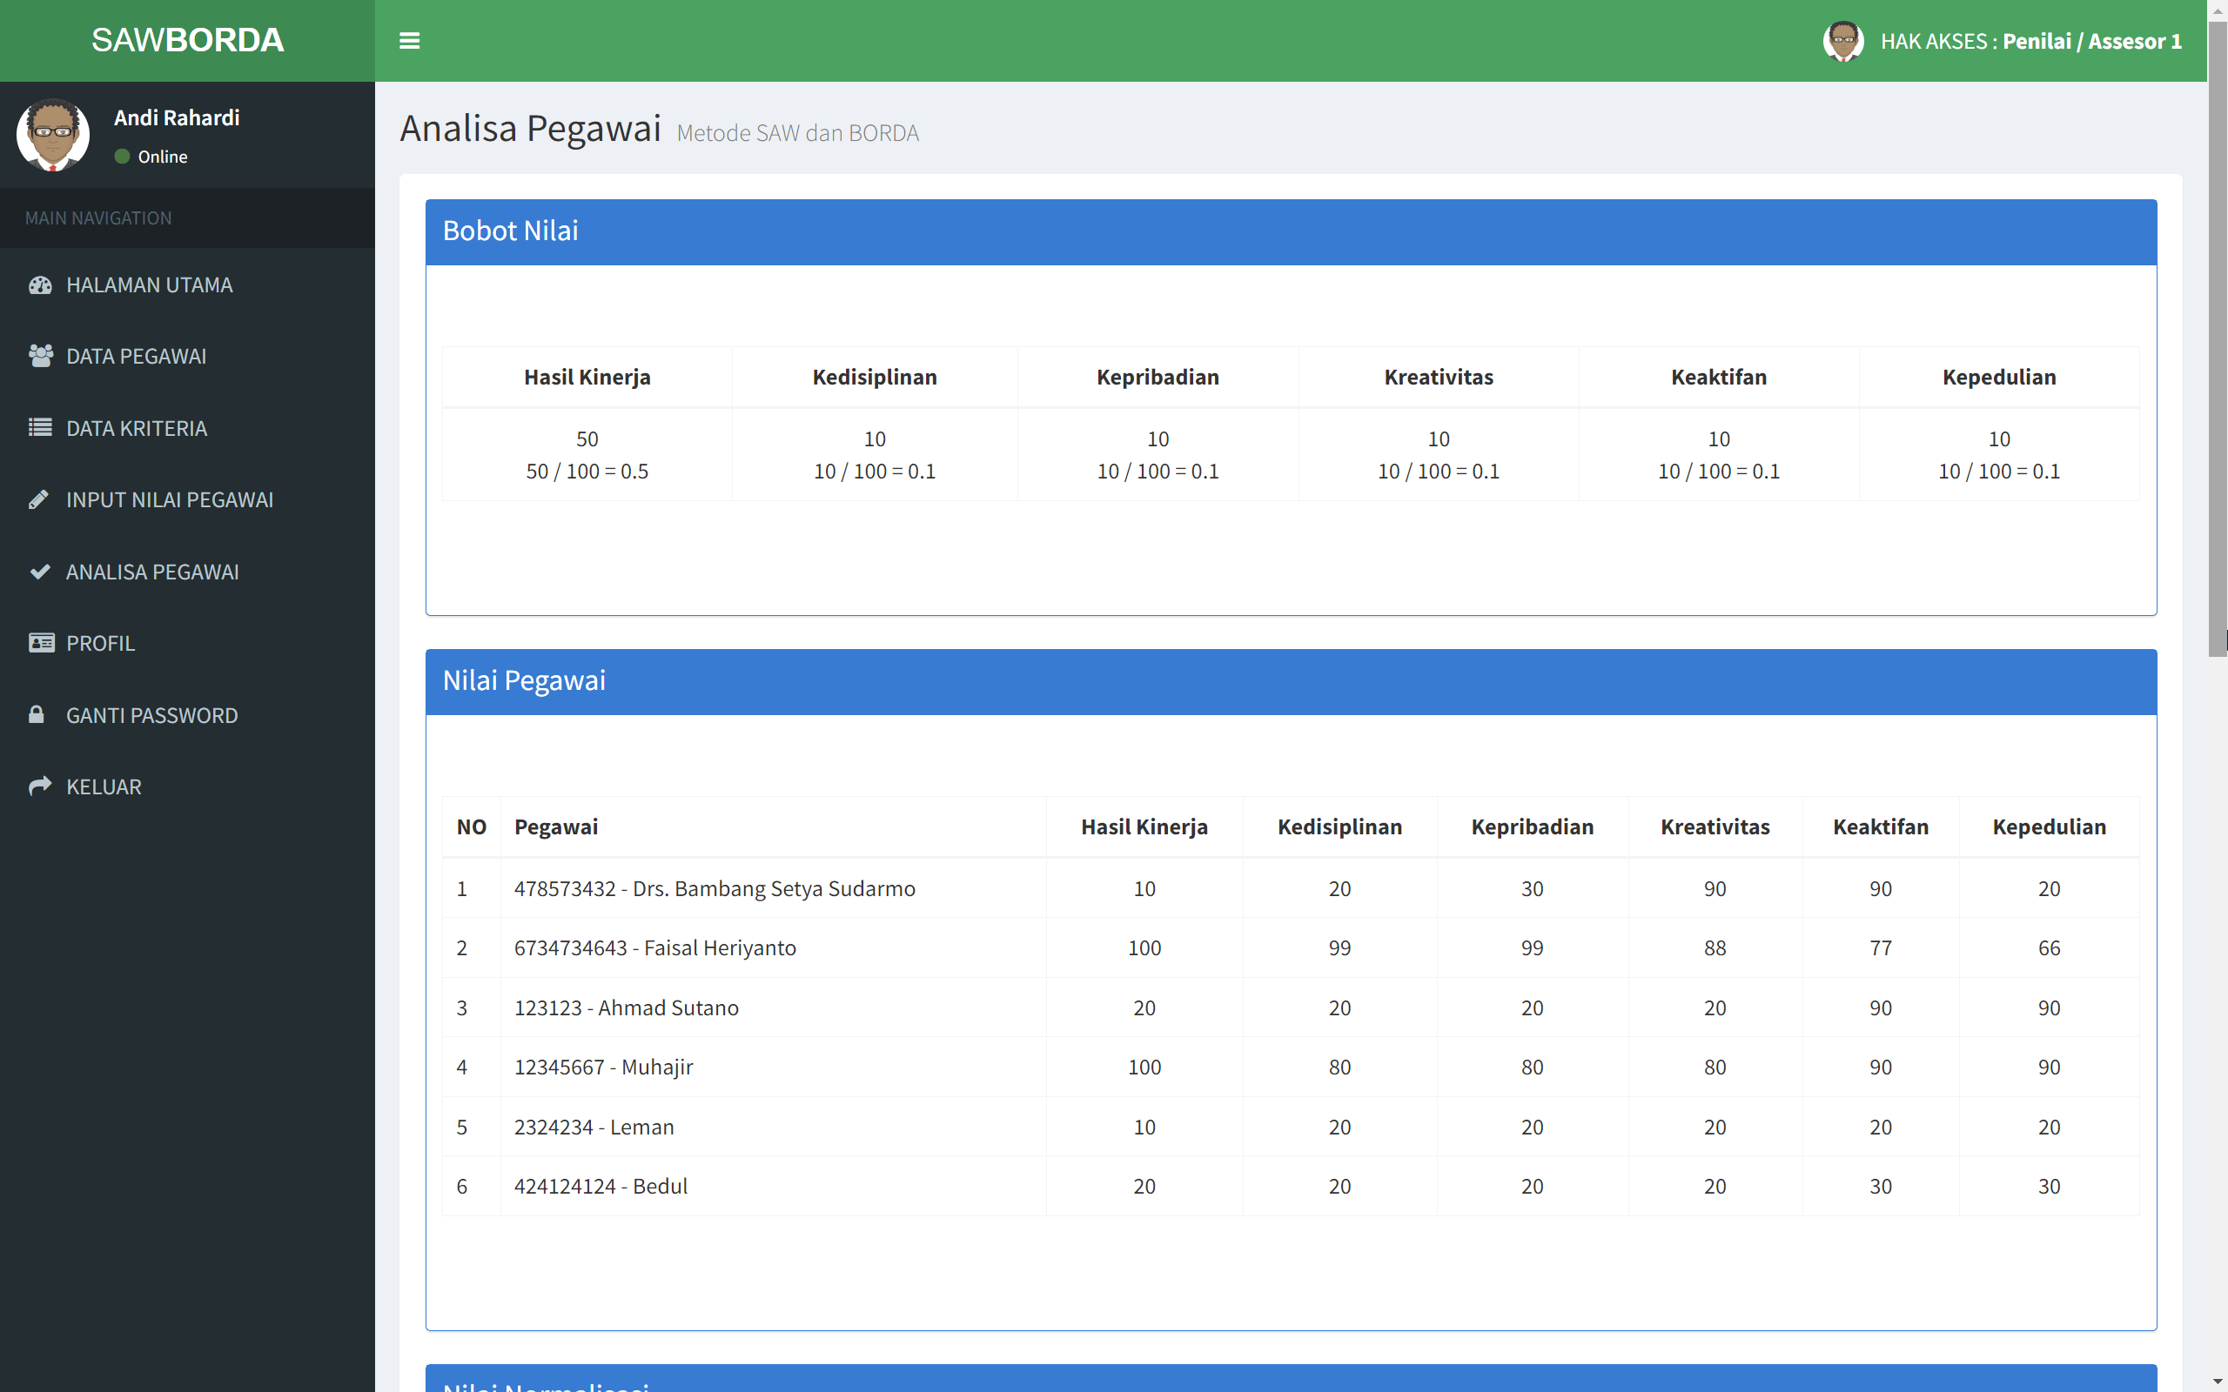Open the Halaman Utama dashboard icon

(x=41, y=284)
